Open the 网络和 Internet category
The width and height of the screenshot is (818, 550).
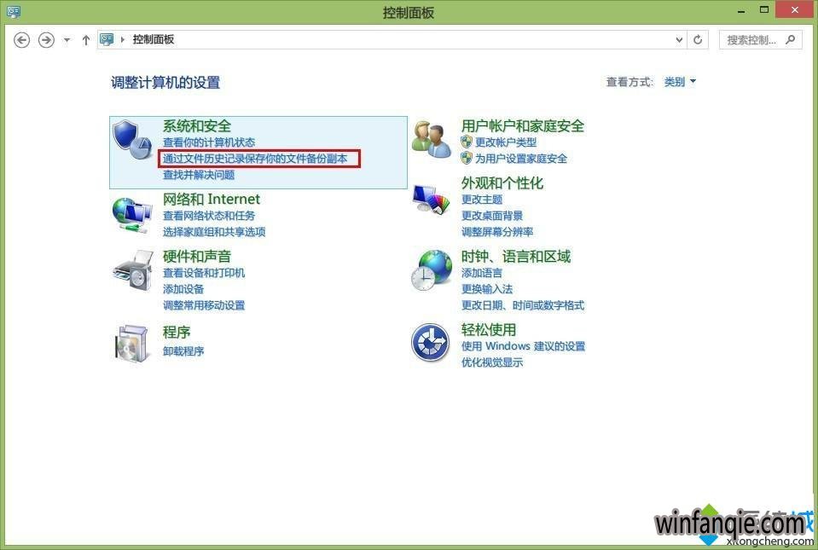point(212,200)
